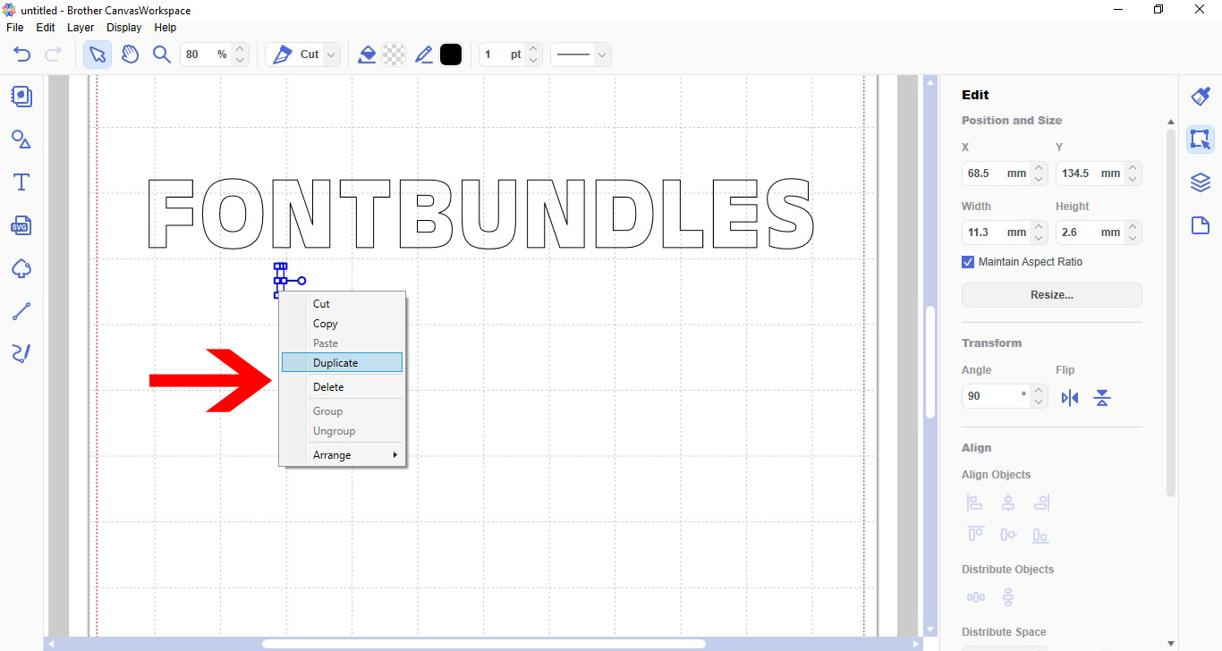Click the Distribute horizontally icon
Screen dimensions: 1222x651
tap(975, 597)
